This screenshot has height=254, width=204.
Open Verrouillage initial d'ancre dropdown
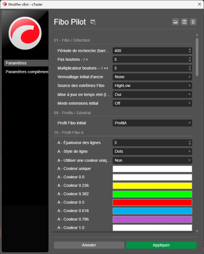pyautogui.click(x=152, y=77)
